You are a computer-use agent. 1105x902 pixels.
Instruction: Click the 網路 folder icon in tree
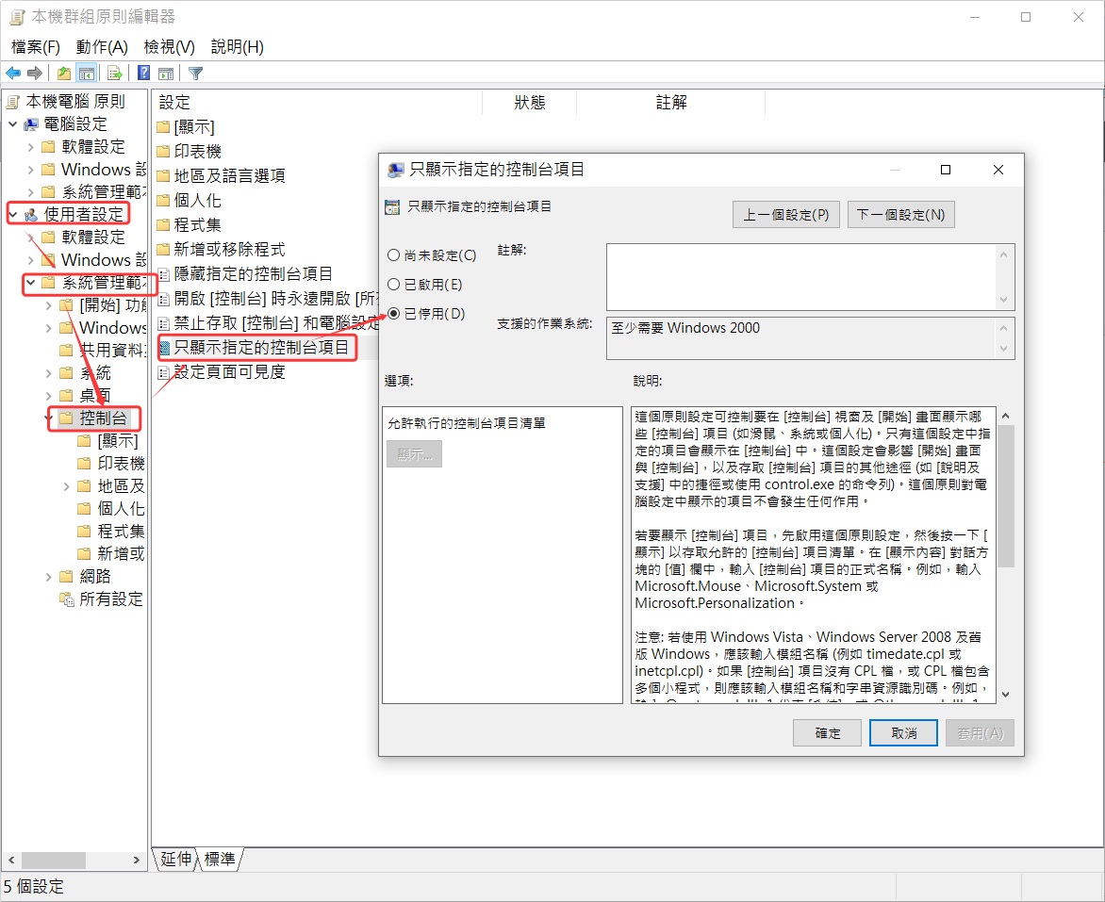tap(67, 577)
